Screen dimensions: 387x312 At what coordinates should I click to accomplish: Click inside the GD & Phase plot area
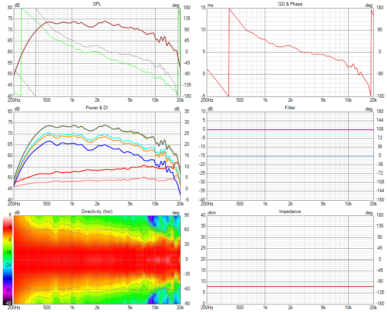point(290,52)
